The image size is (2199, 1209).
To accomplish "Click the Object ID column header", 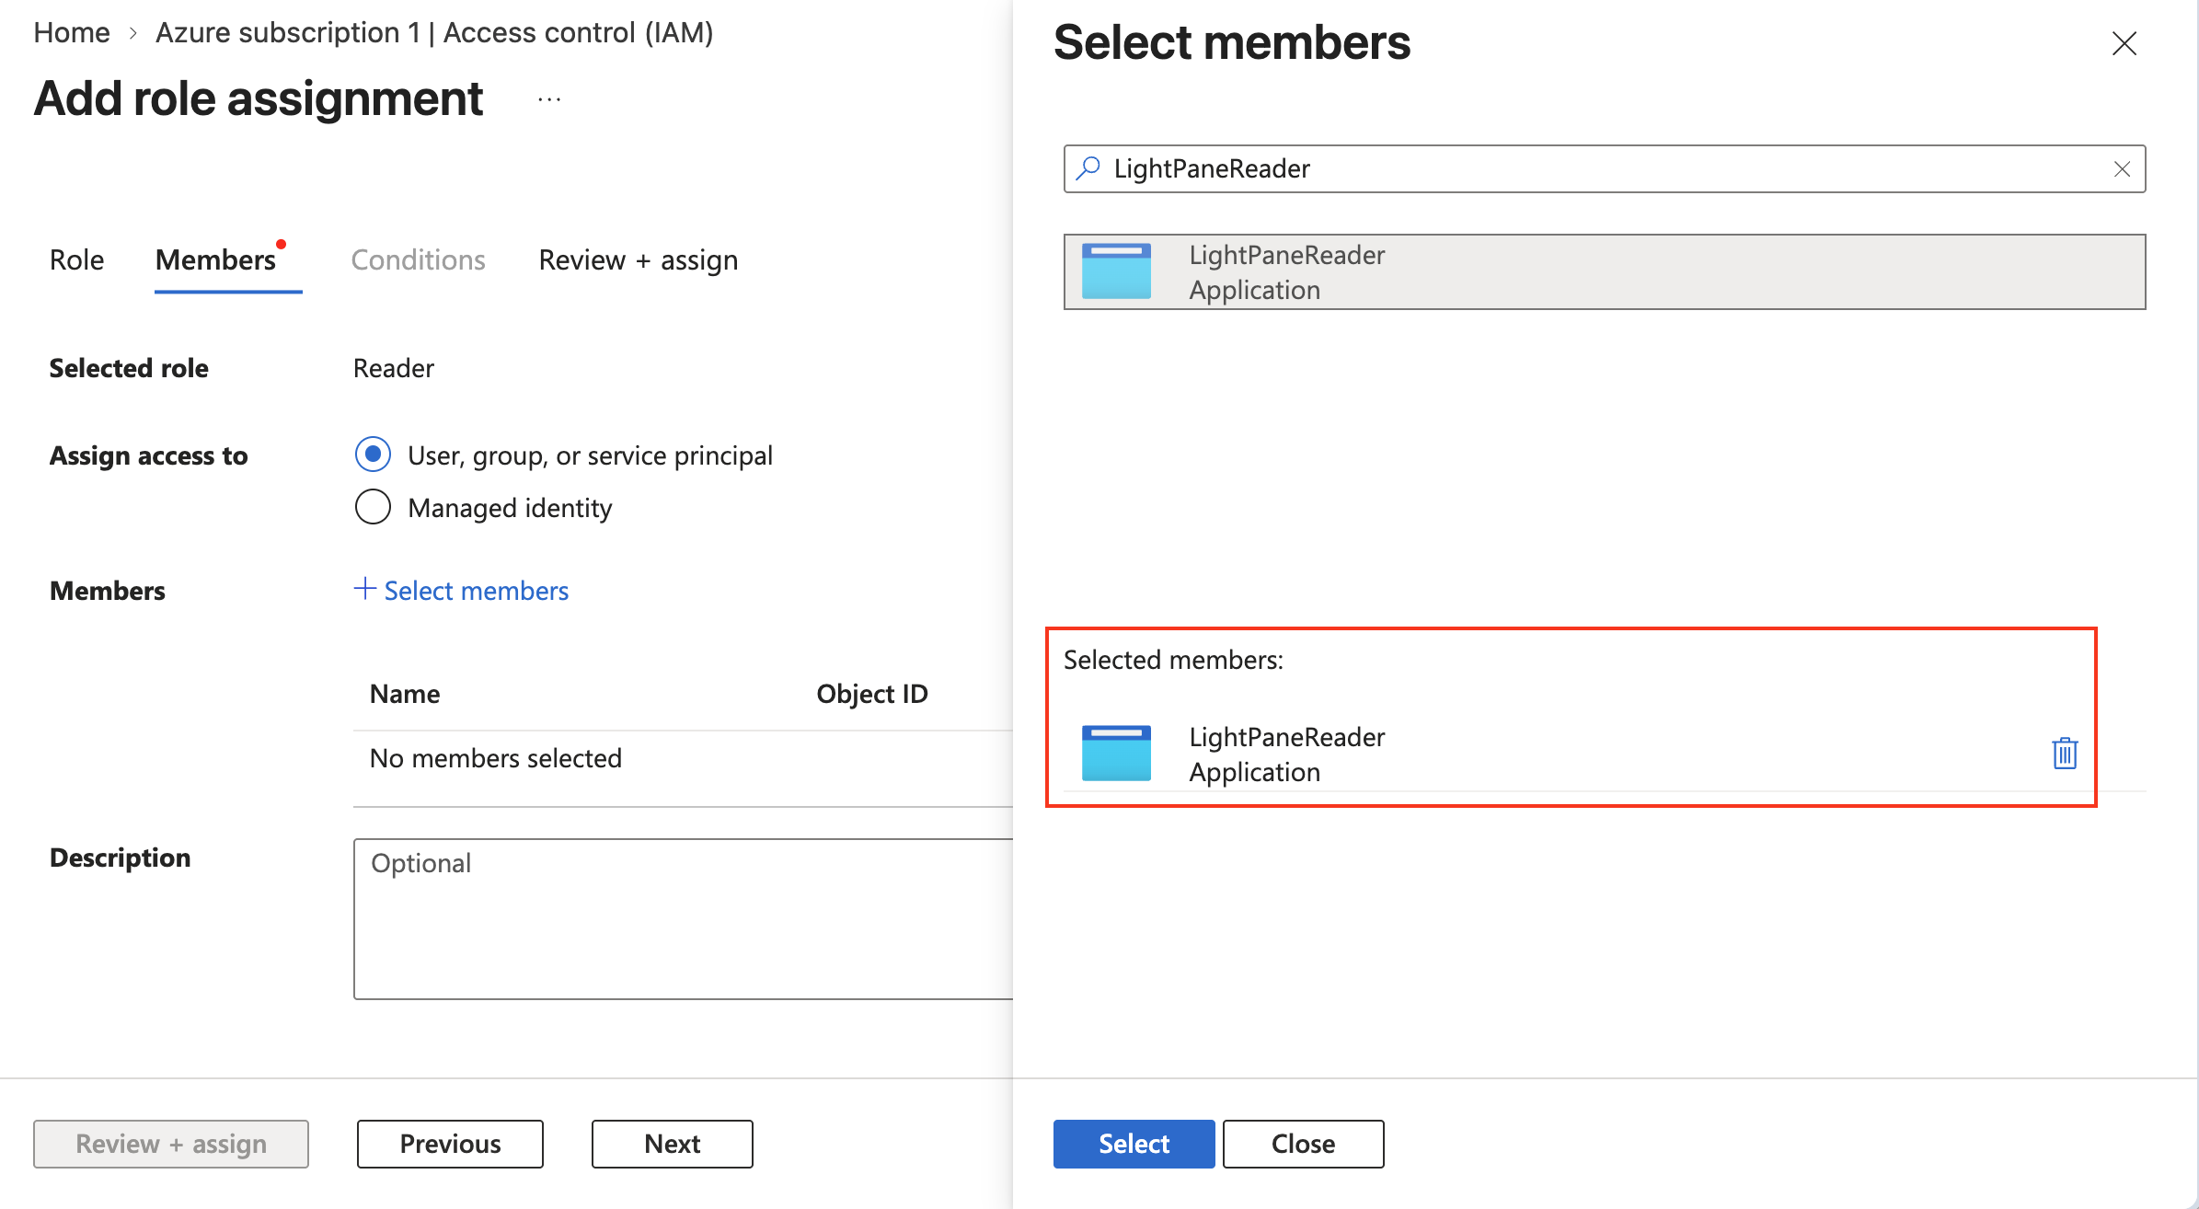I will point(872,694).
